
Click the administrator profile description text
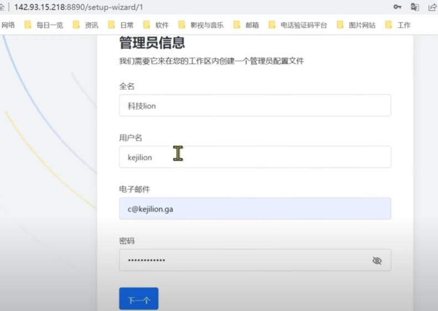coord(212,61)
